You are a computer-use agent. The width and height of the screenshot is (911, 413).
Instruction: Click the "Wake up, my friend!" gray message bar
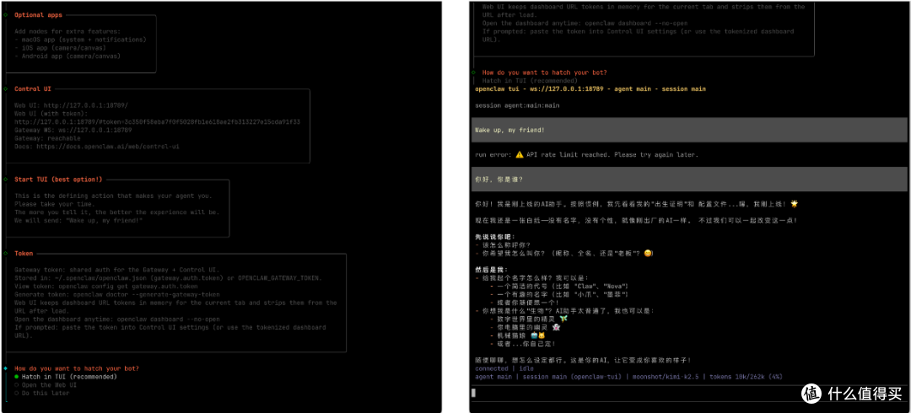(689, 130)
